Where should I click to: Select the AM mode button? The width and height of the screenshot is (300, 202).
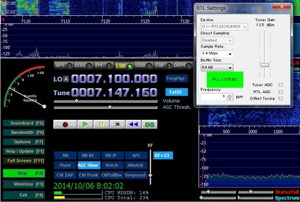[x=64, y=65]
